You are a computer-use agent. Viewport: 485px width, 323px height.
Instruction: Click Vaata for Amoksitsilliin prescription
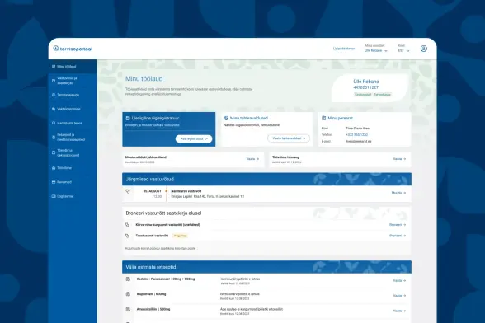399,311
